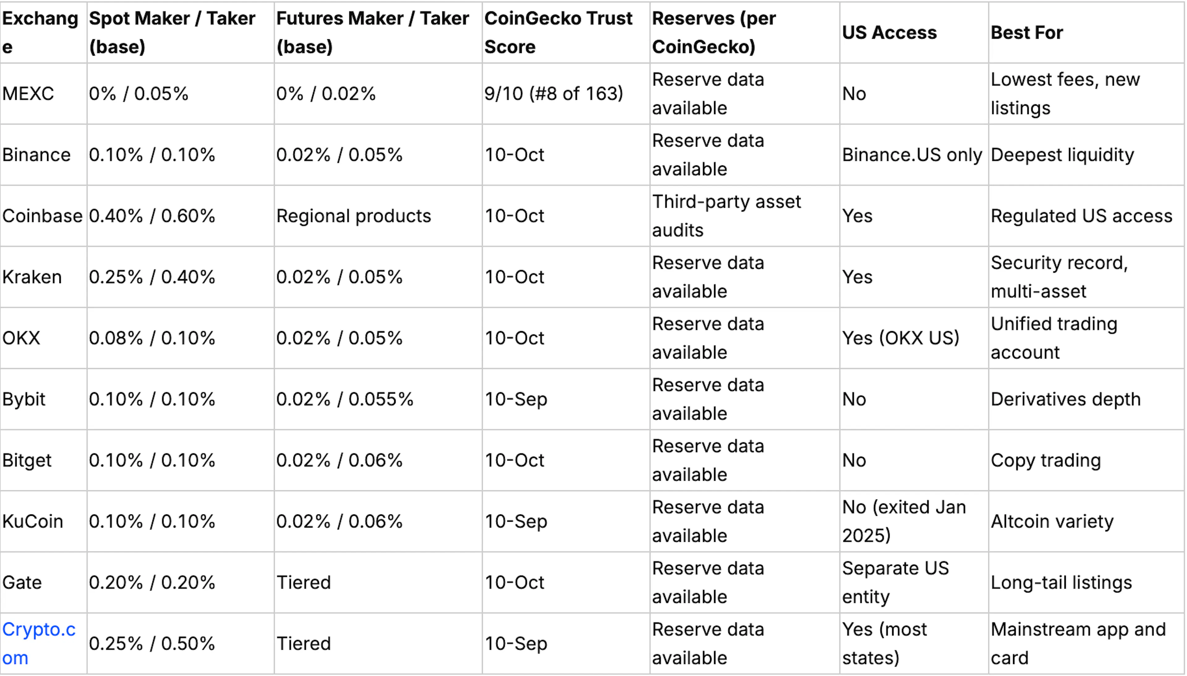The image size is (1187, 676).
Task: Click Bitget's Copy trading cell
Action: pos(1045,461)
